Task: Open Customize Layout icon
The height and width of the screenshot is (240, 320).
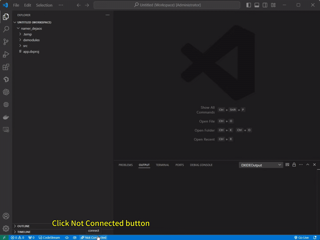Action: point(273,5)
